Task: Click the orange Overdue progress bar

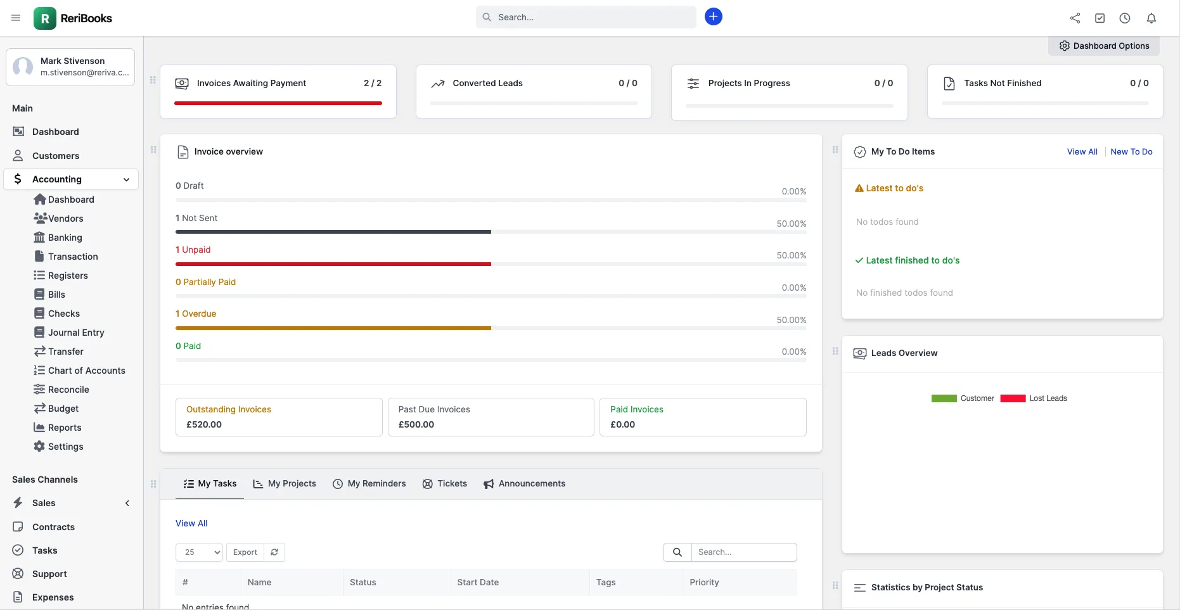Action: 333,328
